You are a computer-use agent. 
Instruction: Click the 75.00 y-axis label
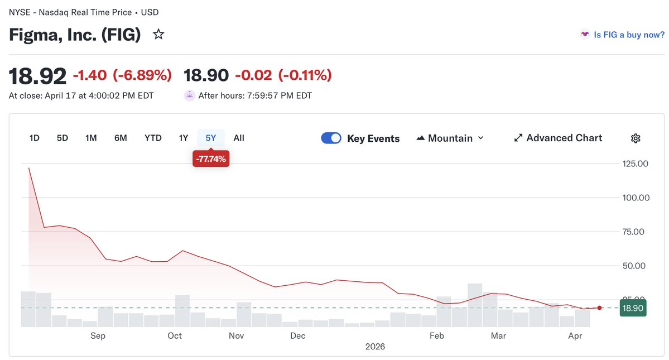pos(634,232)
